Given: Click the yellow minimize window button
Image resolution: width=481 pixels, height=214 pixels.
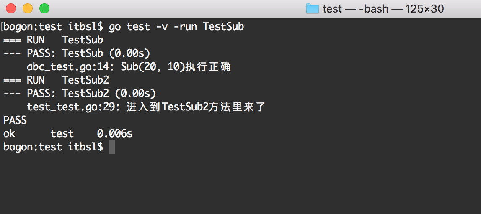Looking at the screenshot, I should point(28,8).
